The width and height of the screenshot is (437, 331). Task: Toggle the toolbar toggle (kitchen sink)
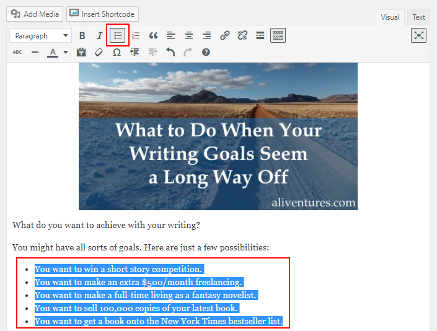pos(278,36)
